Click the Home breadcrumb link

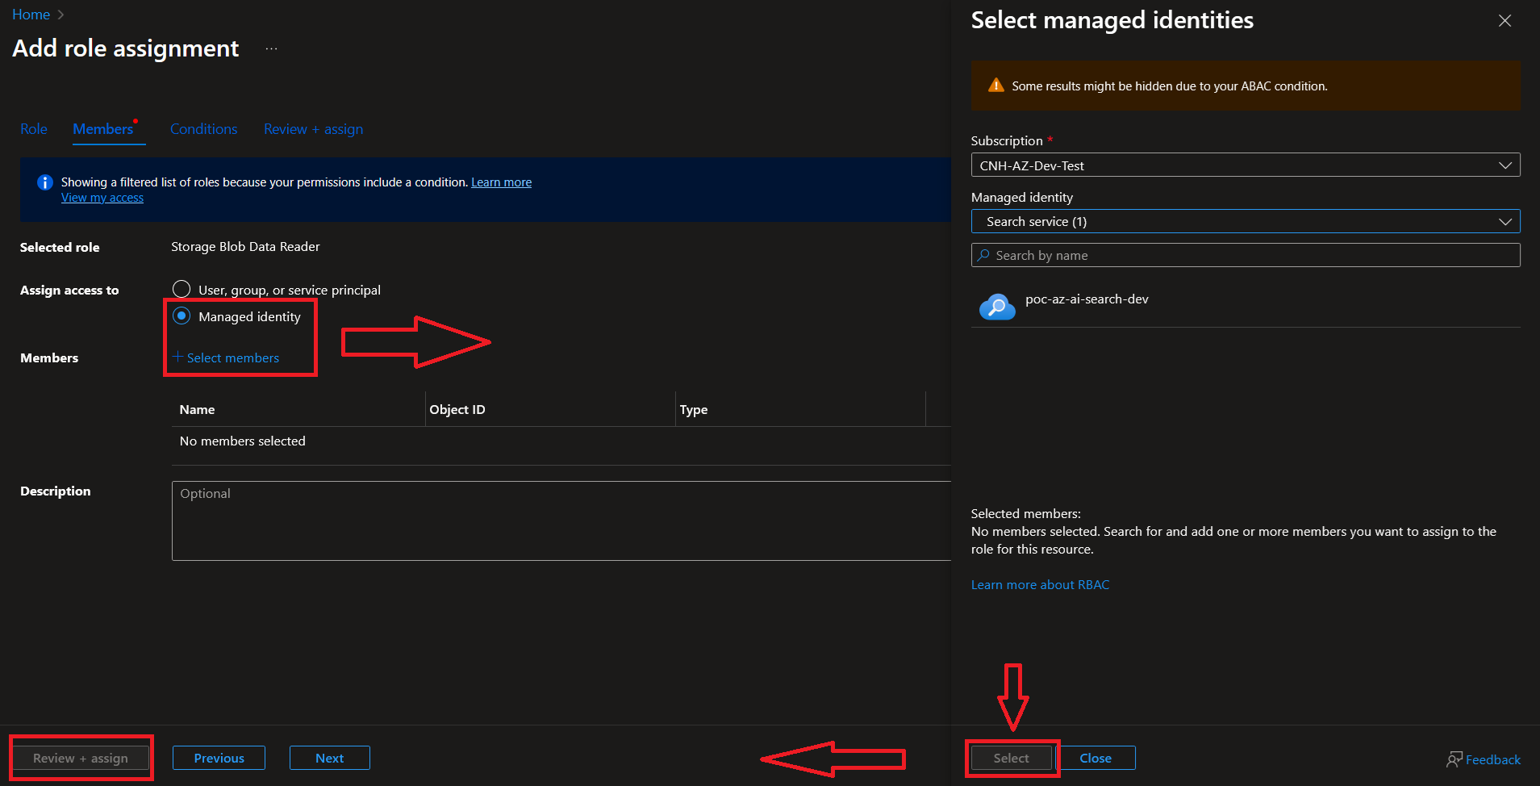click(31, 15)
